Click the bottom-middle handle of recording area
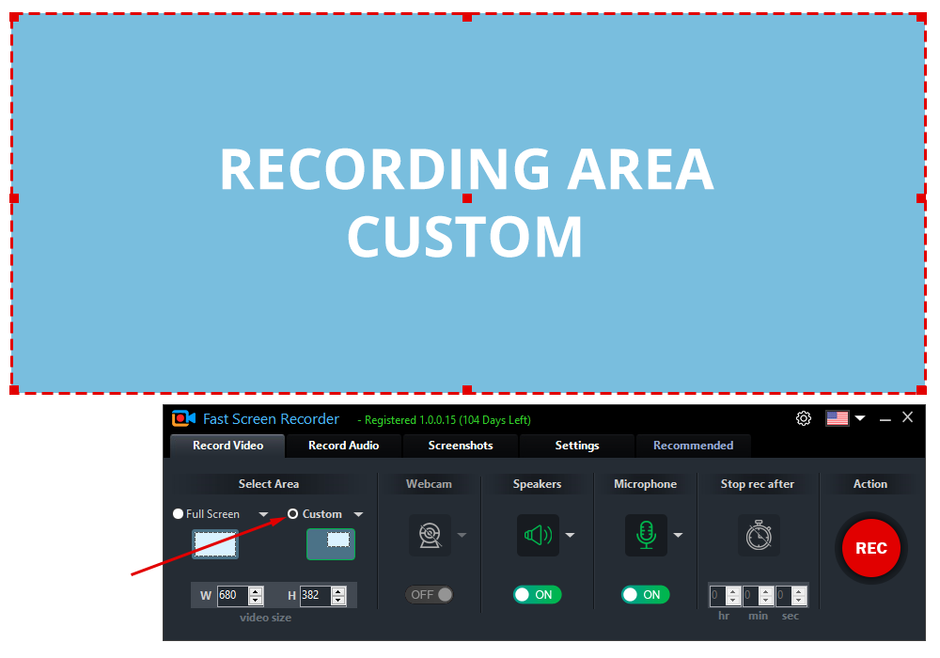This screenshot has width=940, height=658. pyautogui.click(x=467, y=389)
